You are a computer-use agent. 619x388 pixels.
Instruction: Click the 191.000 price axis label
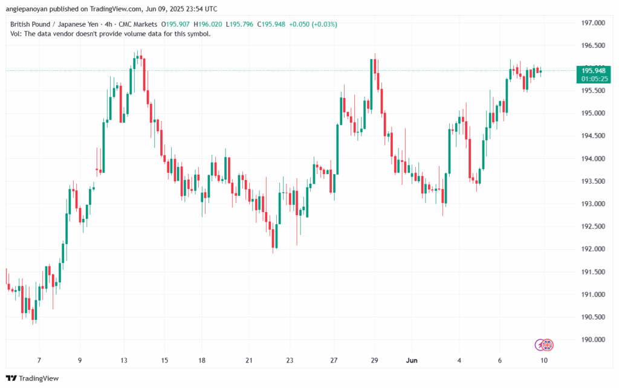coord(593,294)
